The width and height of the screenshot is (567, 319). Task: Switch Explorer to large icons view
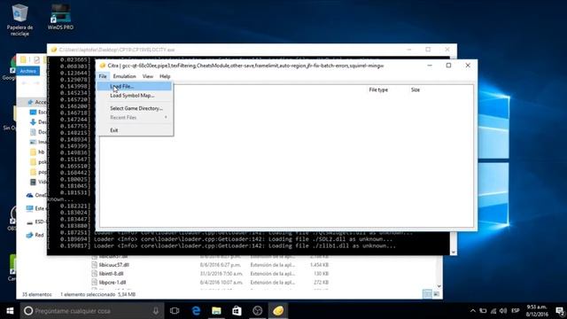click(x=436, y=294)
